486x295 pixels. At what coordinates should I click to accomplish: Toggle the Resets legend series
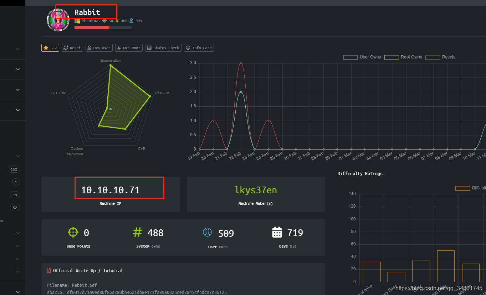[440, 57]
